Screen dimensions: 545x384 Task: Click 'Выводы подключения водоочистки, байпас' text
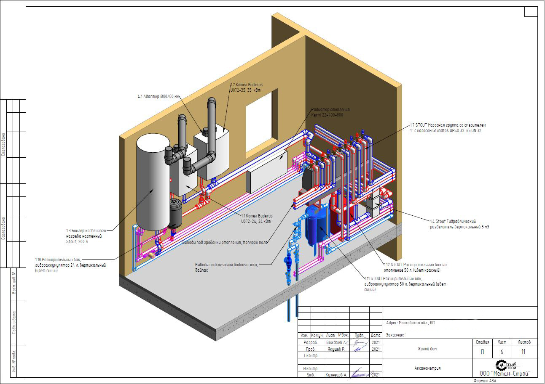pyautogui.click(x=226, y=267)
